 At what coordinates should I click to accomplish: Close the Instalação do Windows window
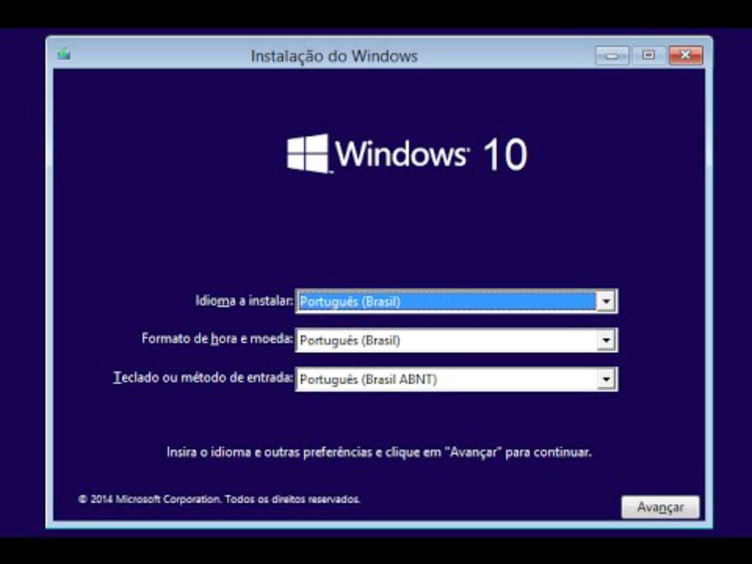685,55
